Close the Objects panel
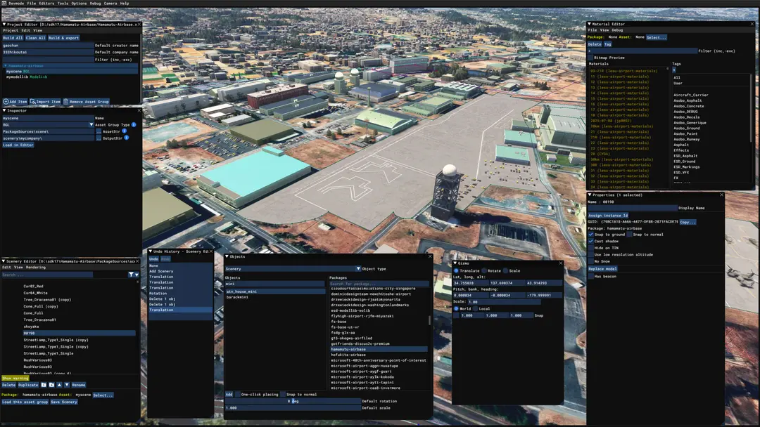 pos(430,257)
